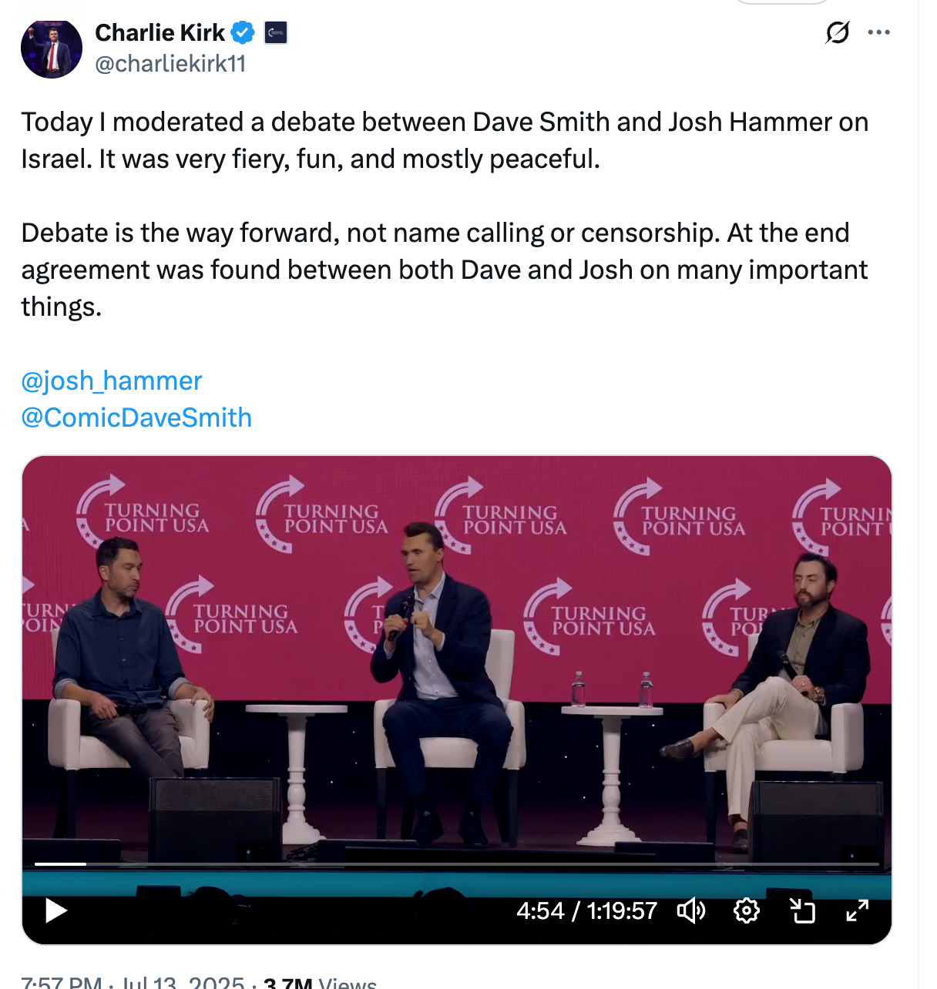
Task: Click the Grok slashed-circle icon
Action: point(838,32)
